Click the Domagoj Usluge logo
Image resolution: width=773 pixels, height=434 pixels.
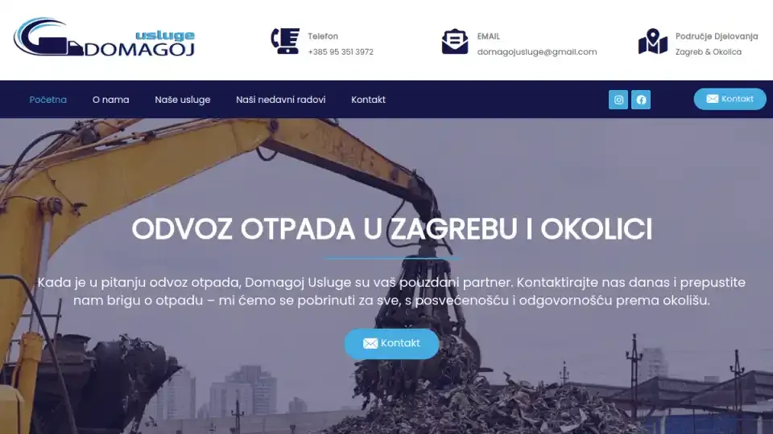click(x=105, y=38)
